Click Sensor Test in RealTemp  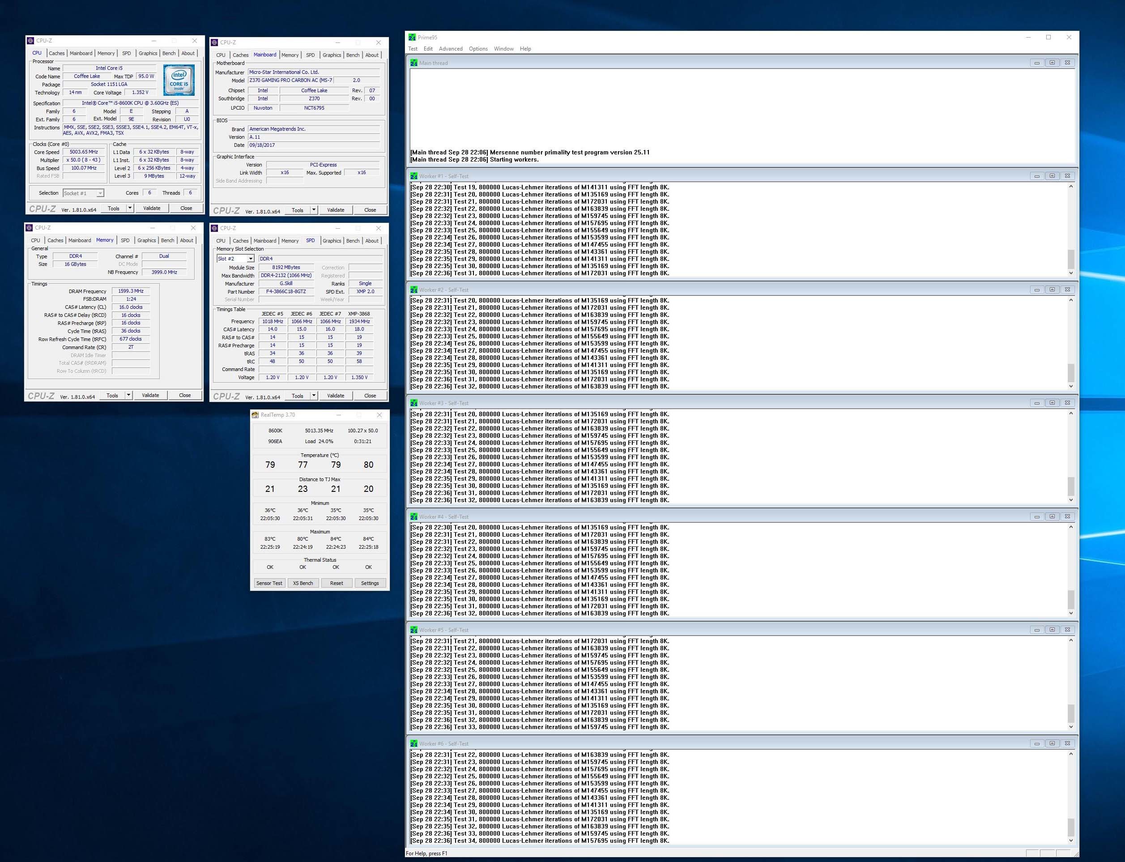point(269,583)
